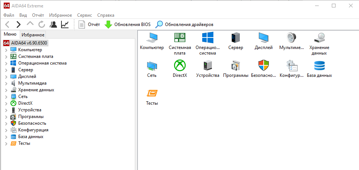
Task: Open the Сервис menu
Action: coord(85,15)
